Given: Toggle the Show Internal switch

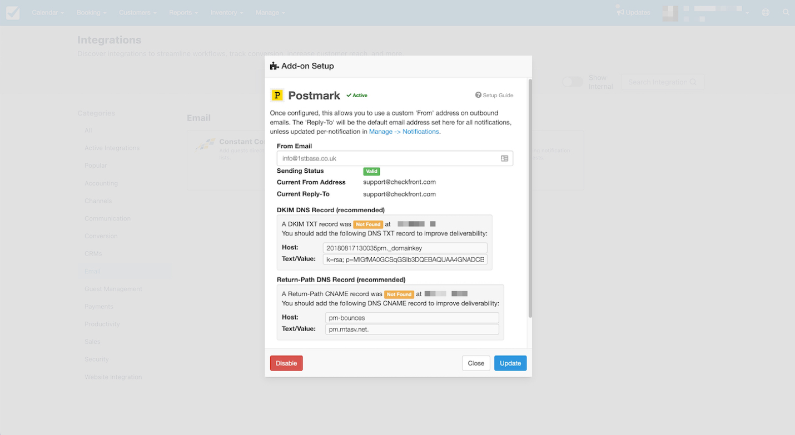Looking at the screenshot, I should tap(572, 82).
